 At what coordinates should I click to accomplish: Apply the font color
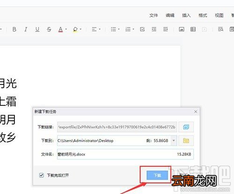[60, 29]
